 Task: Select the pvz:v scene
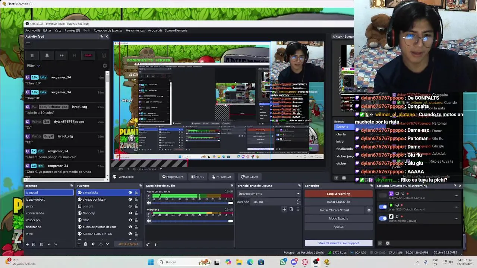(49, 206)
